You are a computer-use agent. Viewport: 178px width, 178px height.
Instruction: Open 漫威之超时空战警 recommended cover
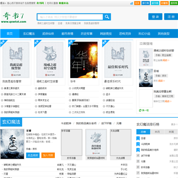click(x=50, y=60)
